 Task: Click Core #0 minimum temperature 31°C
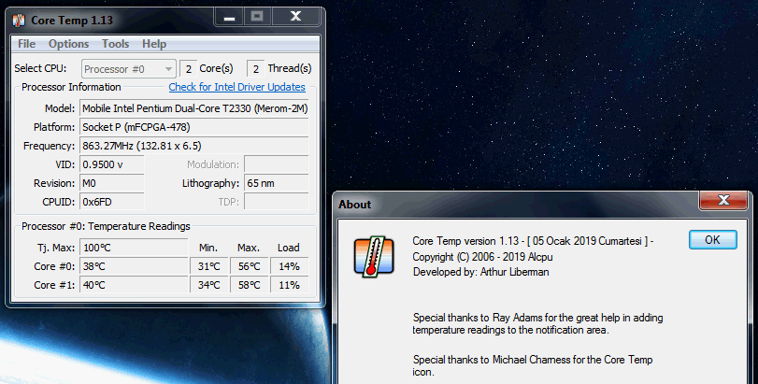coord(209,266)
